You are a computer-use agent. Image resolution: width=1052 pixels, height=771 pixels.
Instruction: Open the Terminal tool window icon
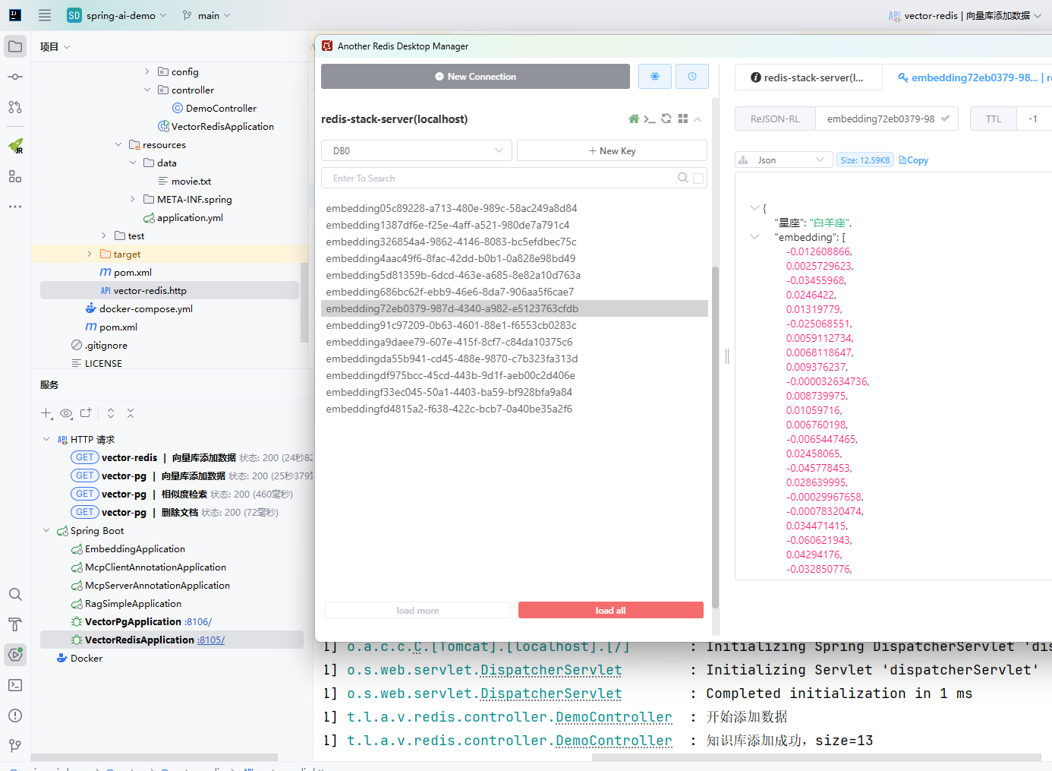[x=15, y=685]
